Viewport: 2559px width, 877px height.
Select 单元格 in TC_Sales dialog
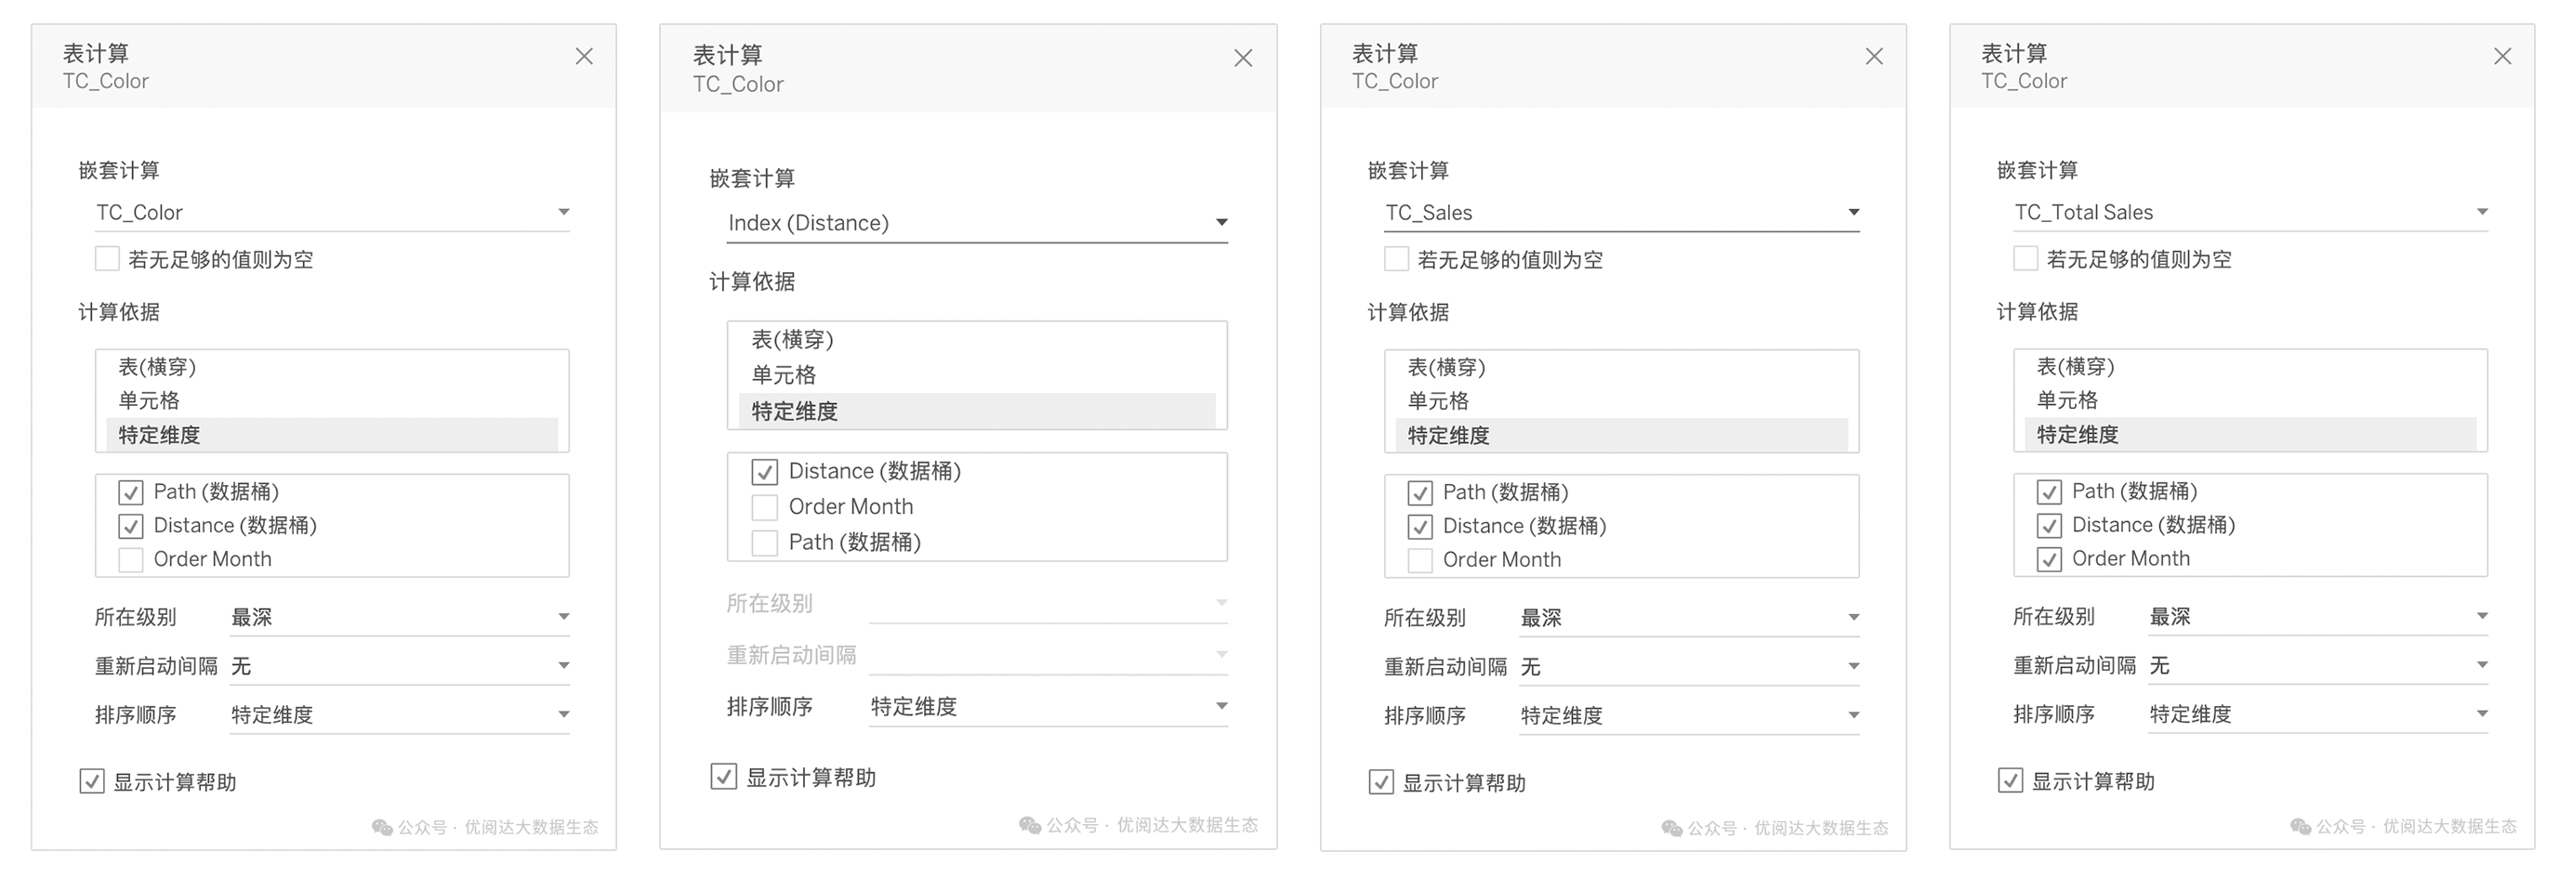tap(1621, 401)
